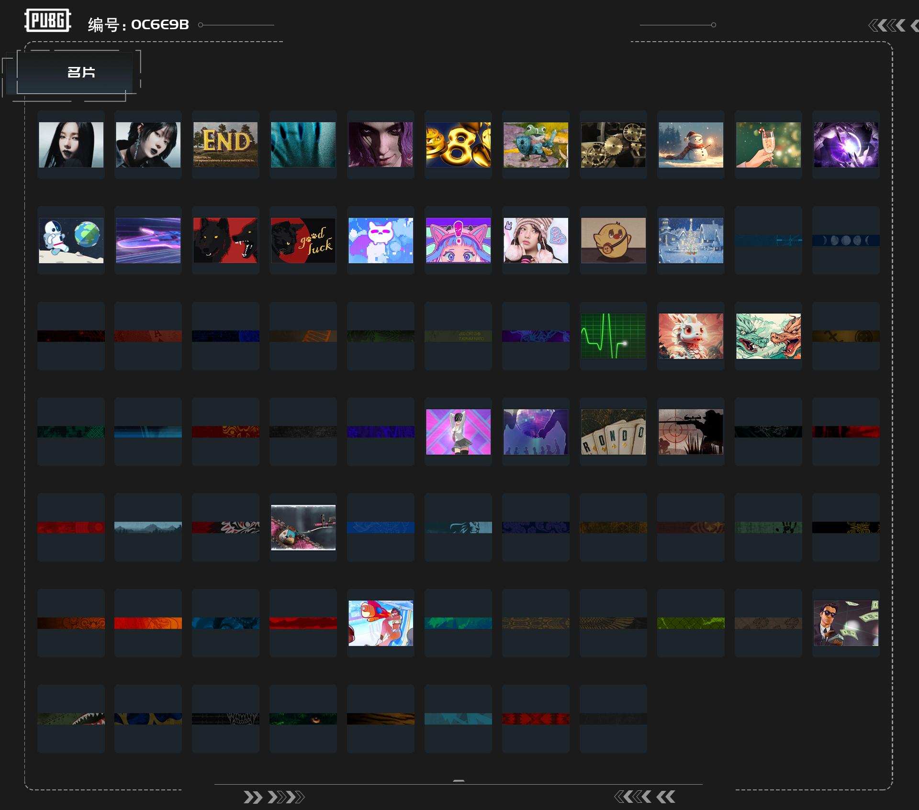Pick the man in sunglasses with money nameplate
Viewport: 919px width, 810px height.
point(846,623)
